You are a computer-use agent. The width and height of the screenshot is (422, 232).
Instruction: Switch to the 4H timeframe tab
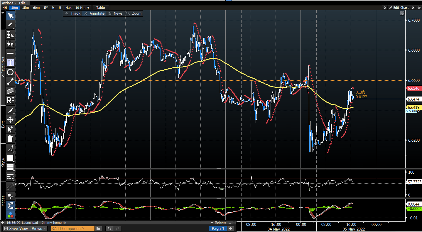coord(5,8)
